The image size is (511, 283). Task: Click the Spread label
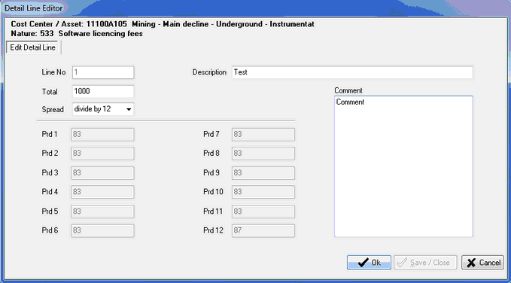53,110
